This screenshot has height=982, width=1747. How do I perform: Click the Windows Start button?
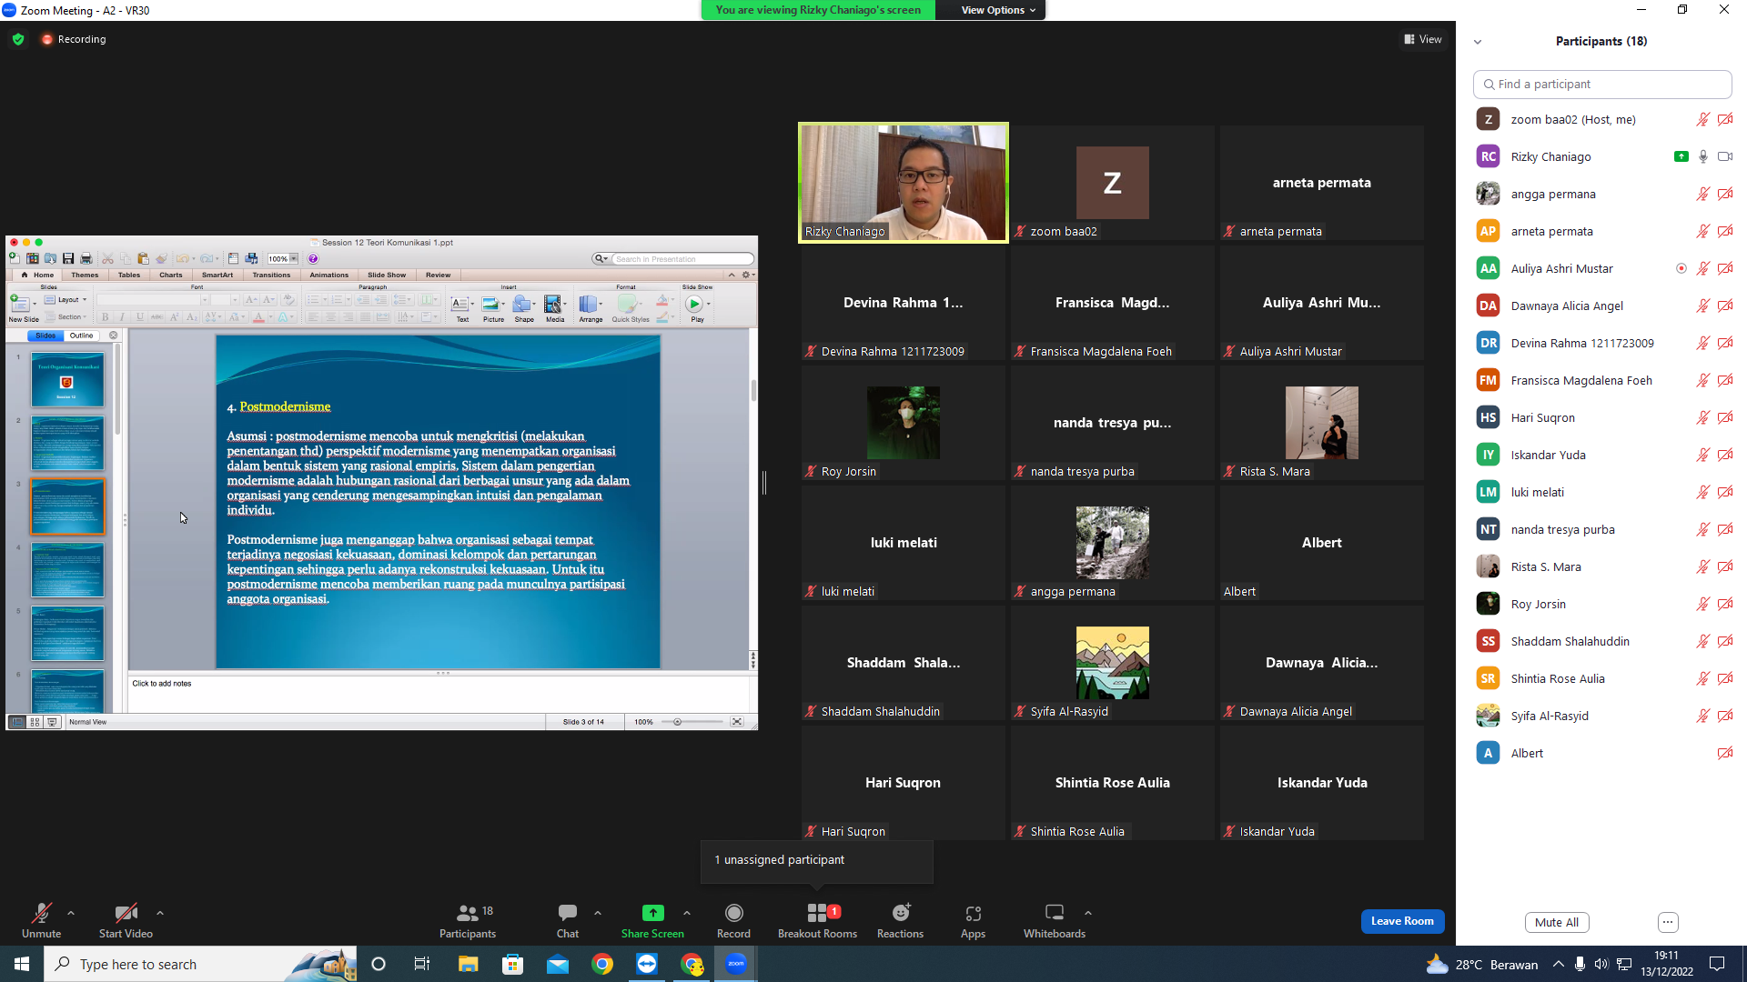point(22,964)
